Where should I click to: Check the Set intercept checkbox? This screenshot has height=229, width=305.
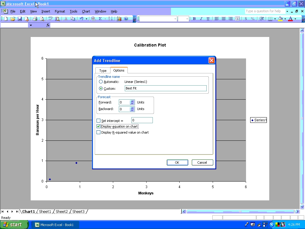[x=99, y=121]
